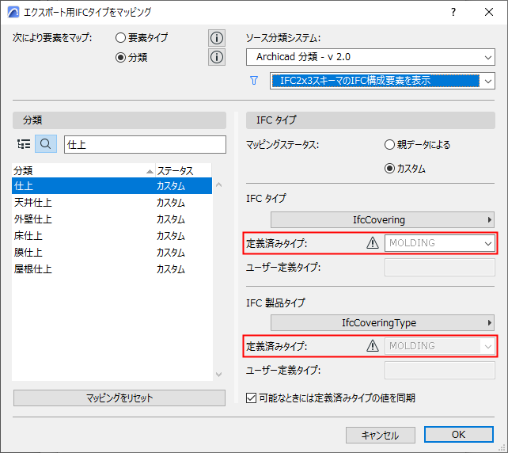Viewport: 508px width, 453px height.
Task: Click the Archicad logo in title bar
Action: point(13,13)
